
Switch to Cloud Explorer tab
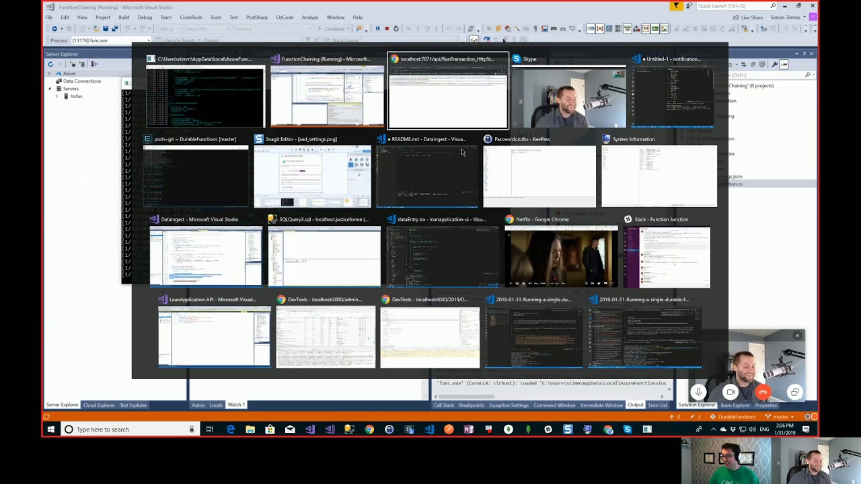[x=99, y=405]
